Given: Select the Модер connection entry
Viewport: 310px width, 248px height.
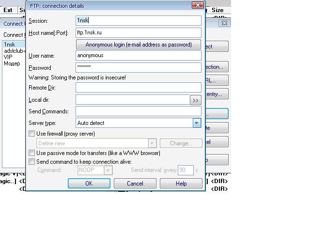Looking at the screenshot, I should coord(12,63).
